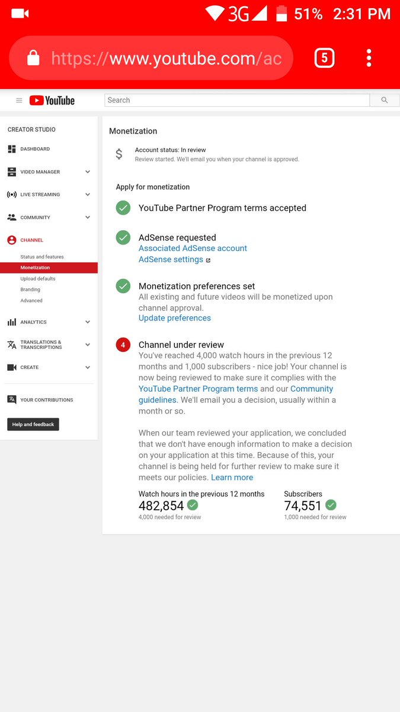The height and width of the screenshot is (712, 400).
Task: Select the Monetization sidebar item
Action: pyautogui.click(x=49, y=268)
